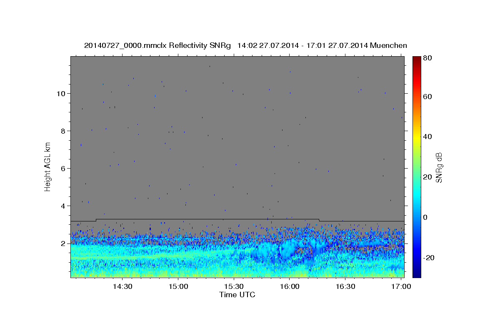500x333 pixels.
Task: Click the 17:00 time tick label
Action: pos(401,286)
